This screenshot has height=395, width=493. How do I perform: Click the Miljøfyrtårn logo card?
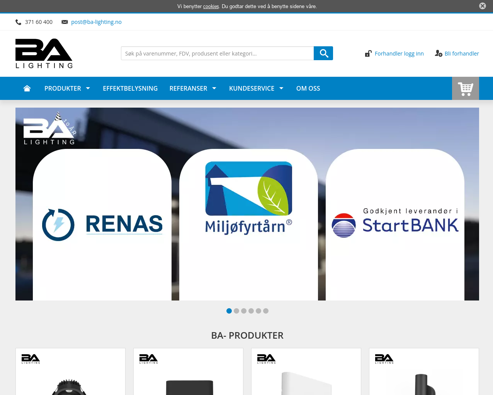click(x=248, y=225)
